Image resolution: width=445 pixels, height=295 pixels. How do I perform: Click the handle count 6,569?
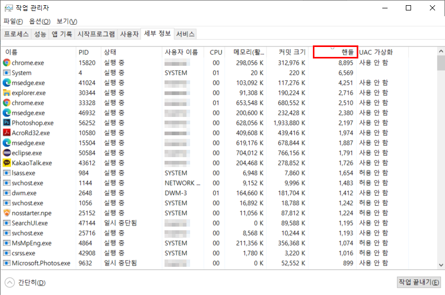pos(346,73)
